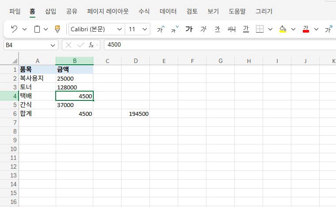Click the Name Box showing B4
336x207 pixels.
tap(27, 45)
